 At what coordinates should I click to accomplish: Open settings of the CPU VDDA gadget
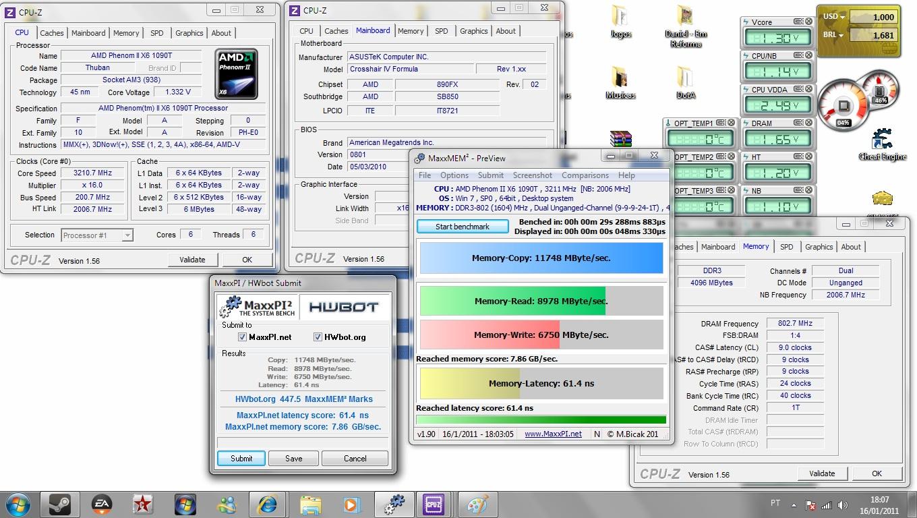[797, 90]
